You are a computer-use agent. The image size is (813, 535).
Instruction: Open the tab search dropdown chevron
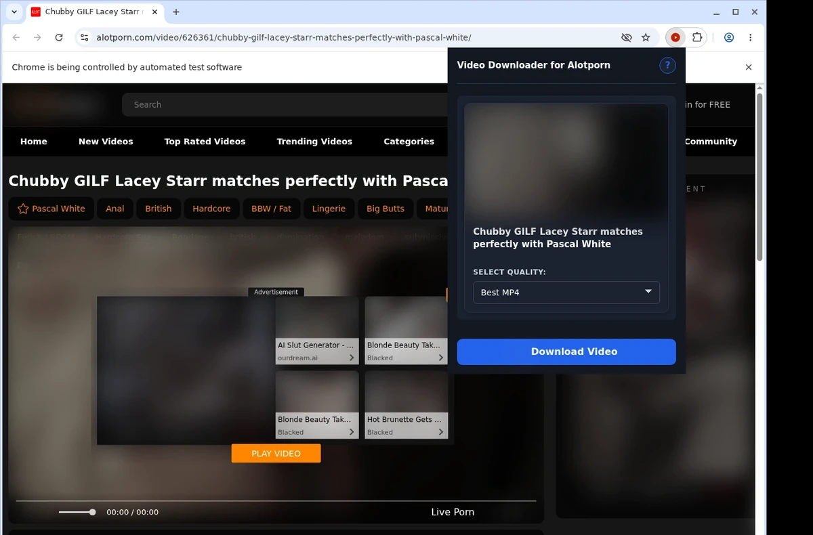[x=14, y=12]
